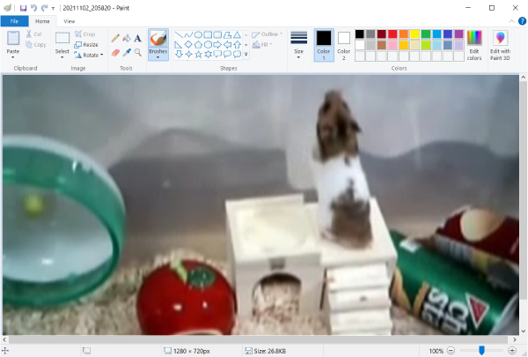Screen dimensions: 528x357
Task: Open the Brushes dropdown
Action: click(158, 53)
